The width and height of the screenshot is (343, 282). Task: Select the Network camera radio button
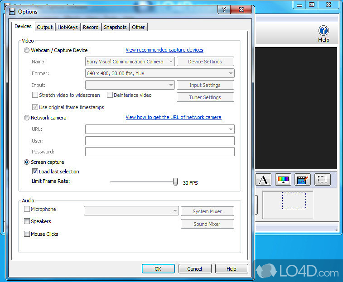26,118
